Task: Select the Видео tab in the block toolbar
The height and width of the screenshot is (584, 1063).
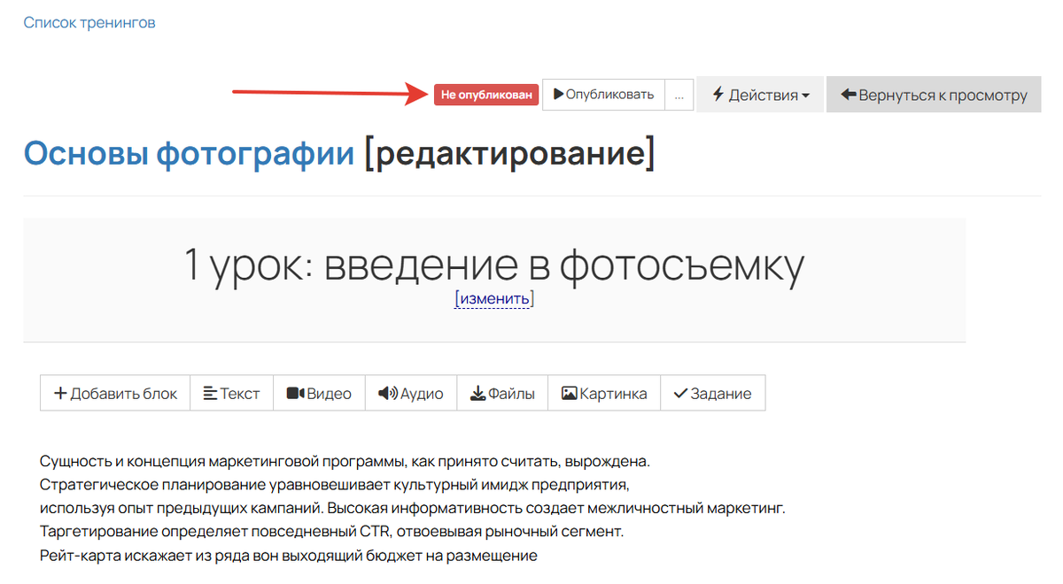Action: (319, 393)
